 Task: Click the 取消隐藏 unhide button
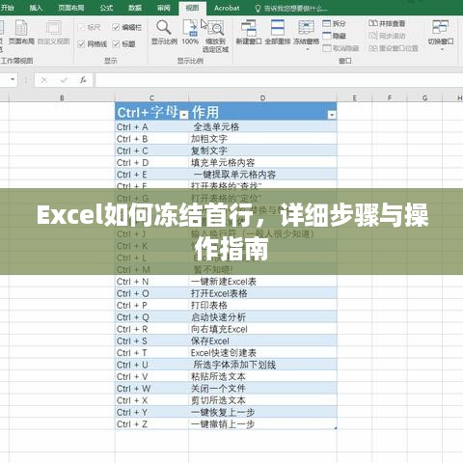coord(340,48)
